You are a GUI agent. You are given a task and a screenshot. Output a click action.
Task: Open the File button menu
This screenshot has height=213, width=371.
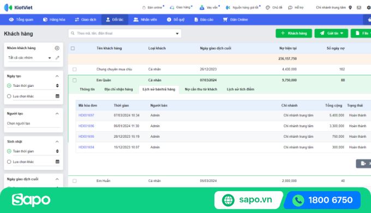point(361,33)
